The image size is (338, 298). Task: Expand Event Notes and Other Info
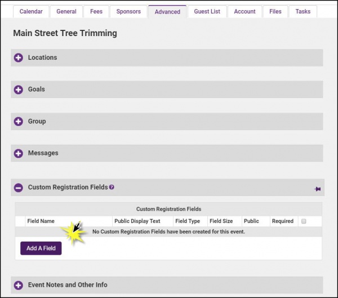19,285
